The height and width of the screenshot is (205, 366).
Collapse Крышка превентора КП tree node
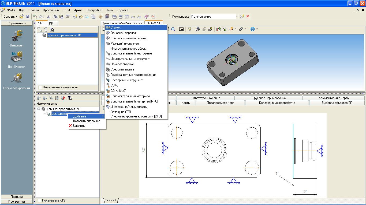[x=39, y=109]
